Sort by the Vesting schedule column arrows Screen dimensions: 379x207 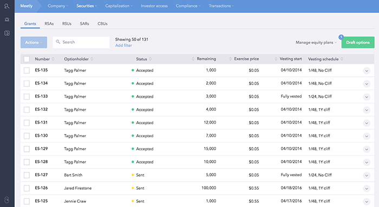coord(342,59)
